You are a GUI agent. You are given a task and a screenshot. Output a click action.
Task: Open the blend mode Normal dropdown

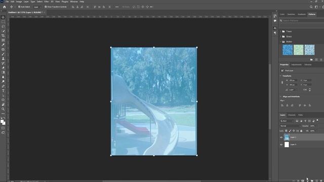[x=290, y=126]
